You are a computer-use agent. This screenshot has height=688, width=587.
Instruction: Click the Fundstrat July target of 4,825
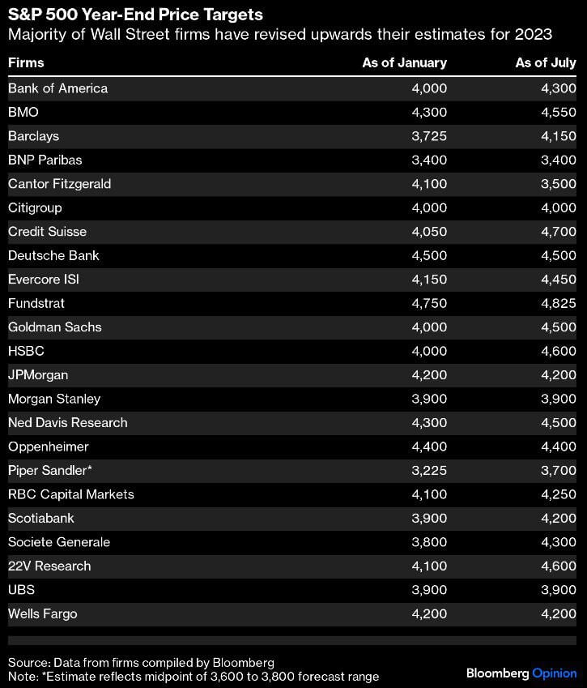[x=558, y=303]
